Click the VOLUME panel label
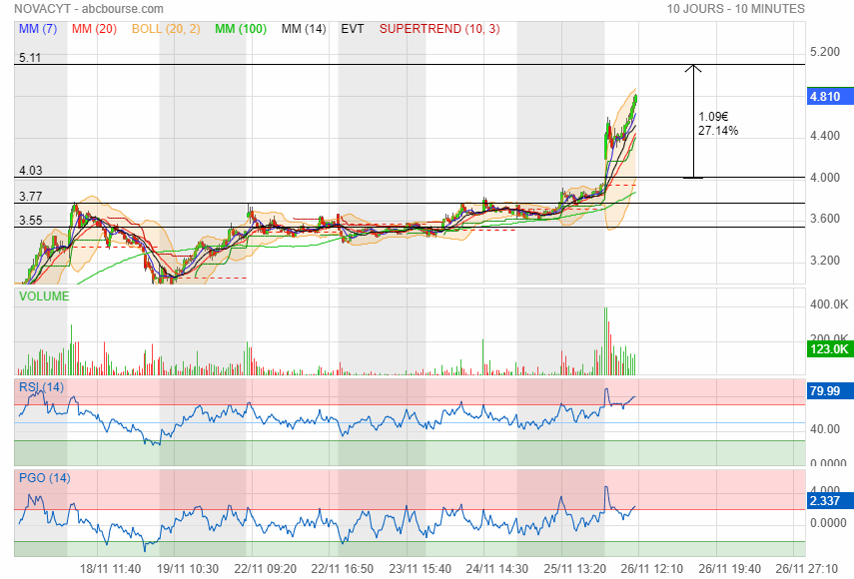Screen dimensions: 854x579 (x=44, y=296)
